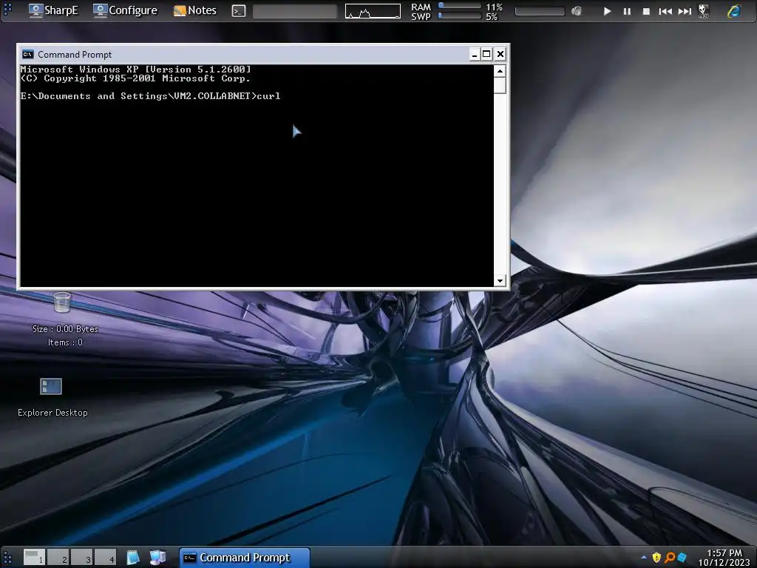This screenshot has height=568, width=757.
Task: Click the Command Prompt scrollbar down arrow
Action: click(x=500, y=280)
